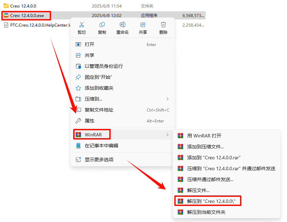Image resolution: width=287 pixels, height=222 pixels.
Task: Select Open (打开) in context menu
Action: [x=123, y=44]
